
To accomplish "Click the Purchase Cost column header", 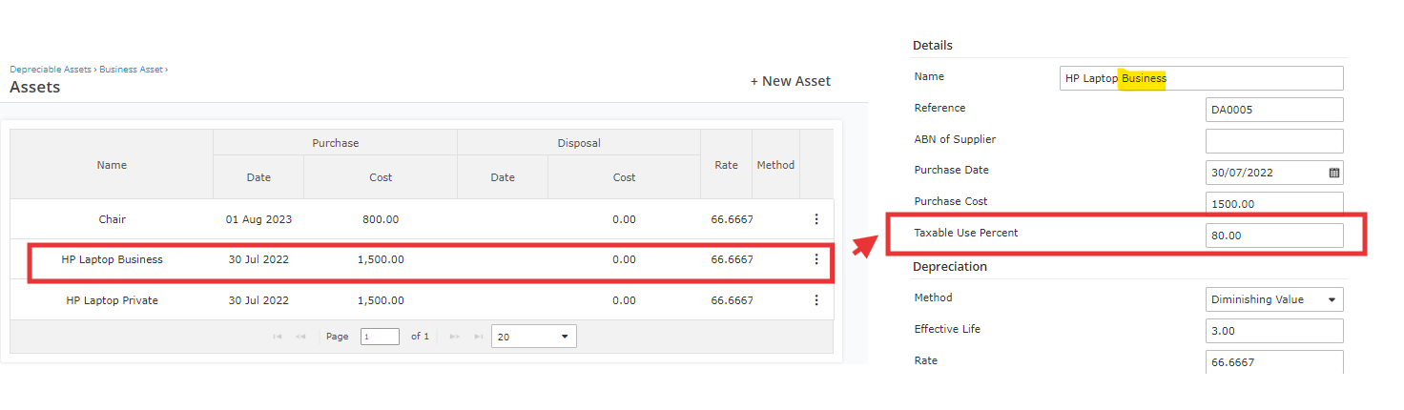I will point(381,177).
